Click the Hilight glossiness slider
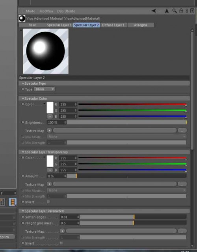This screenshot has height=252, width=197. point(133,223)
